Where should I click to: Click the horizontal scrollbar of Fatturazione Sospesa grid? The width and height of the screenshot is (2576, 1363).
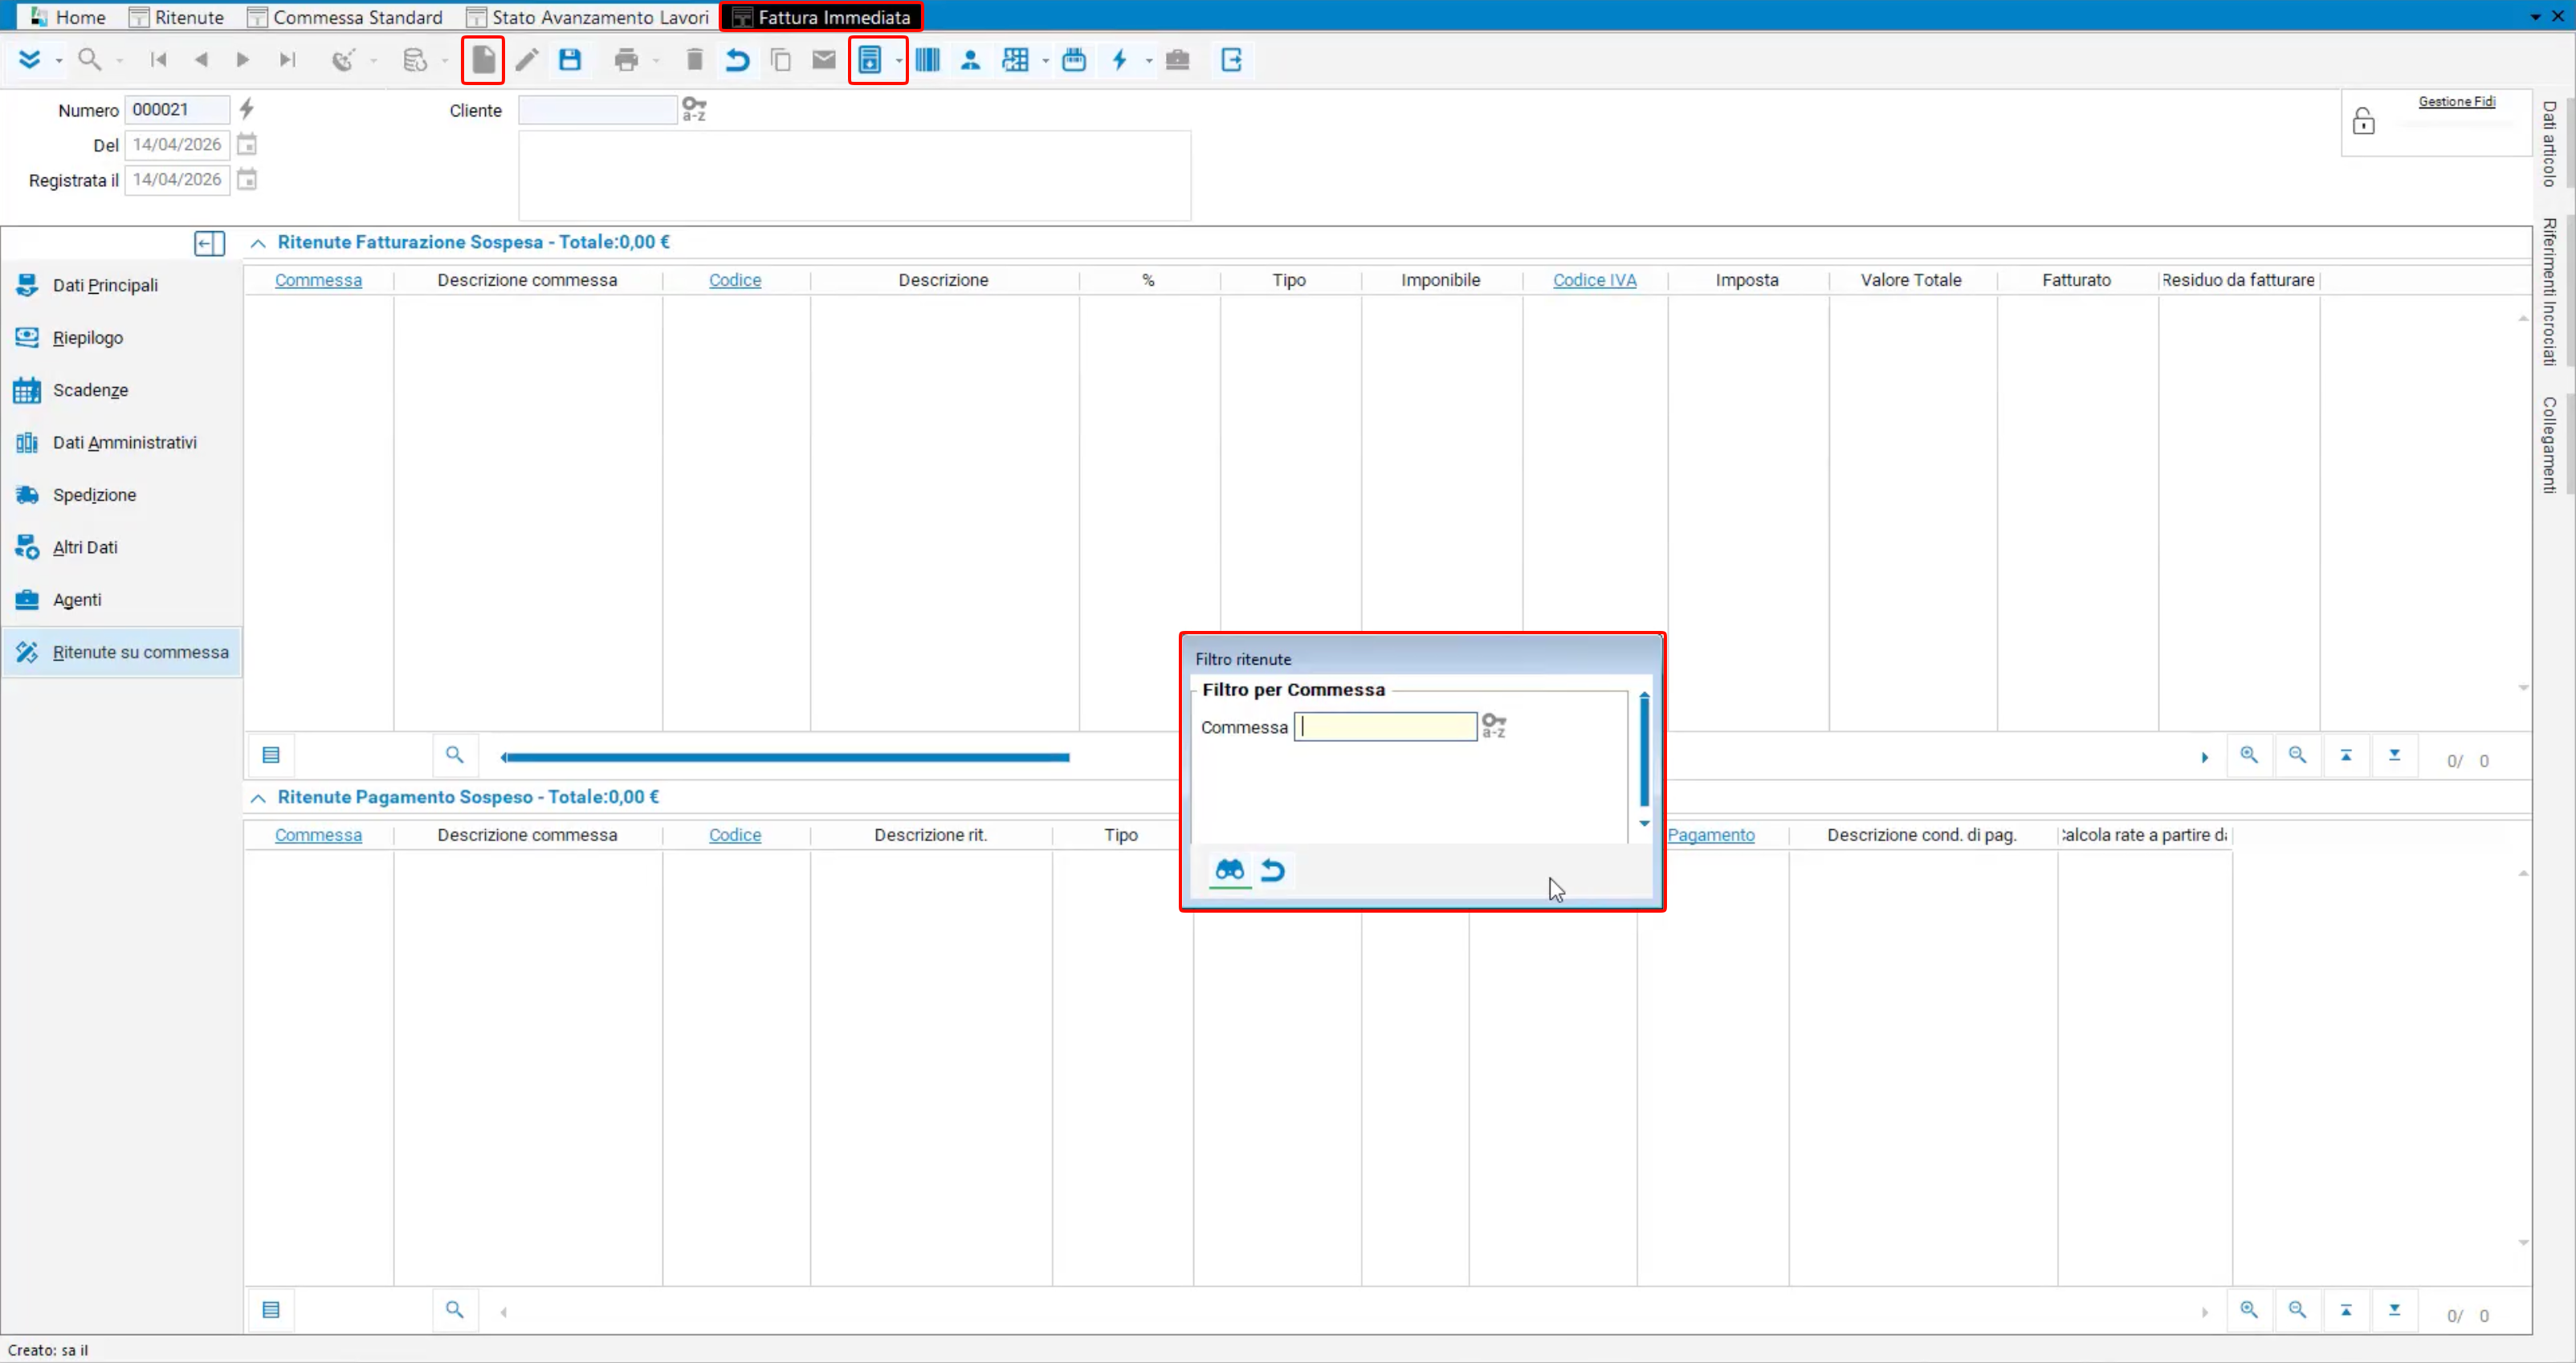coord(786,757)
